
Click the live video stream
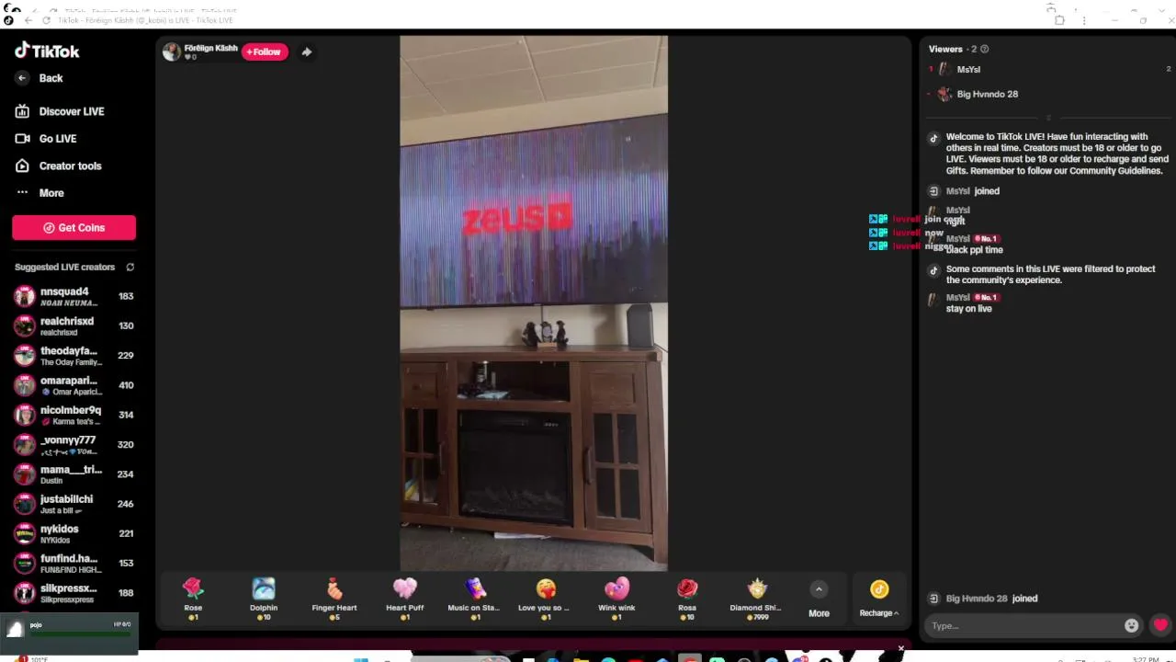pos(534,303)
